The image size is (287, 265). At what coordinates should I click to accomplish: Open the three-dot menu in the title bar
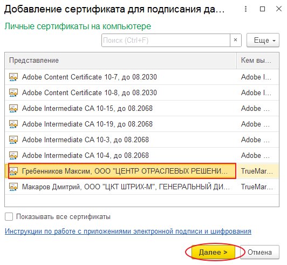[x=245, y=9]
